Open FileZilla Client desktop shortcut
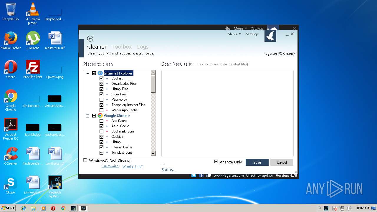Image resolution: width=377 pixels, height=212 pixels. point(33,69)
